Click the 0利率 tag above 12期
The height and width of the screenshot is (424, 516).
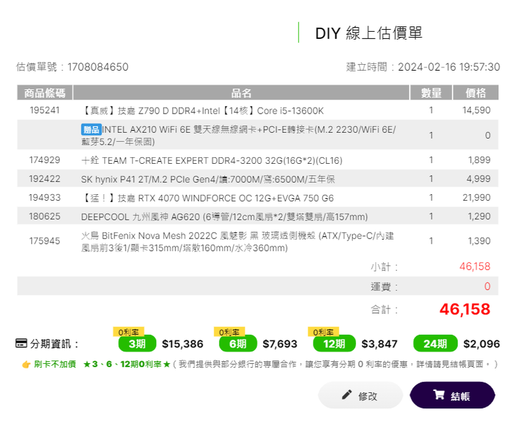coord(323,332)
